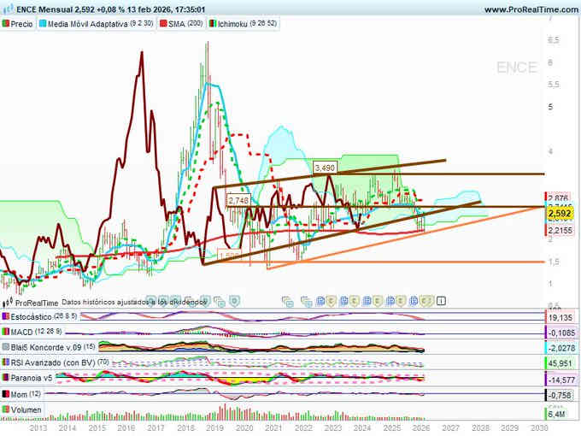Click the Precio indicator color icon
This screenshot has height=436, width=581.
pos(8,24)
